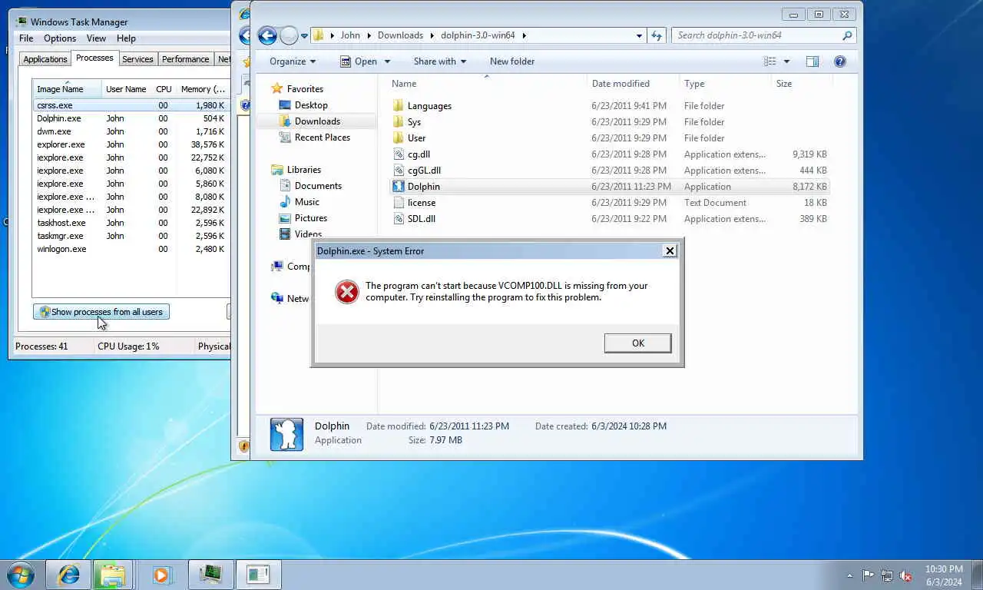Open the Organize menu
The height and width of the screenshot is (590, 983).
293,61
